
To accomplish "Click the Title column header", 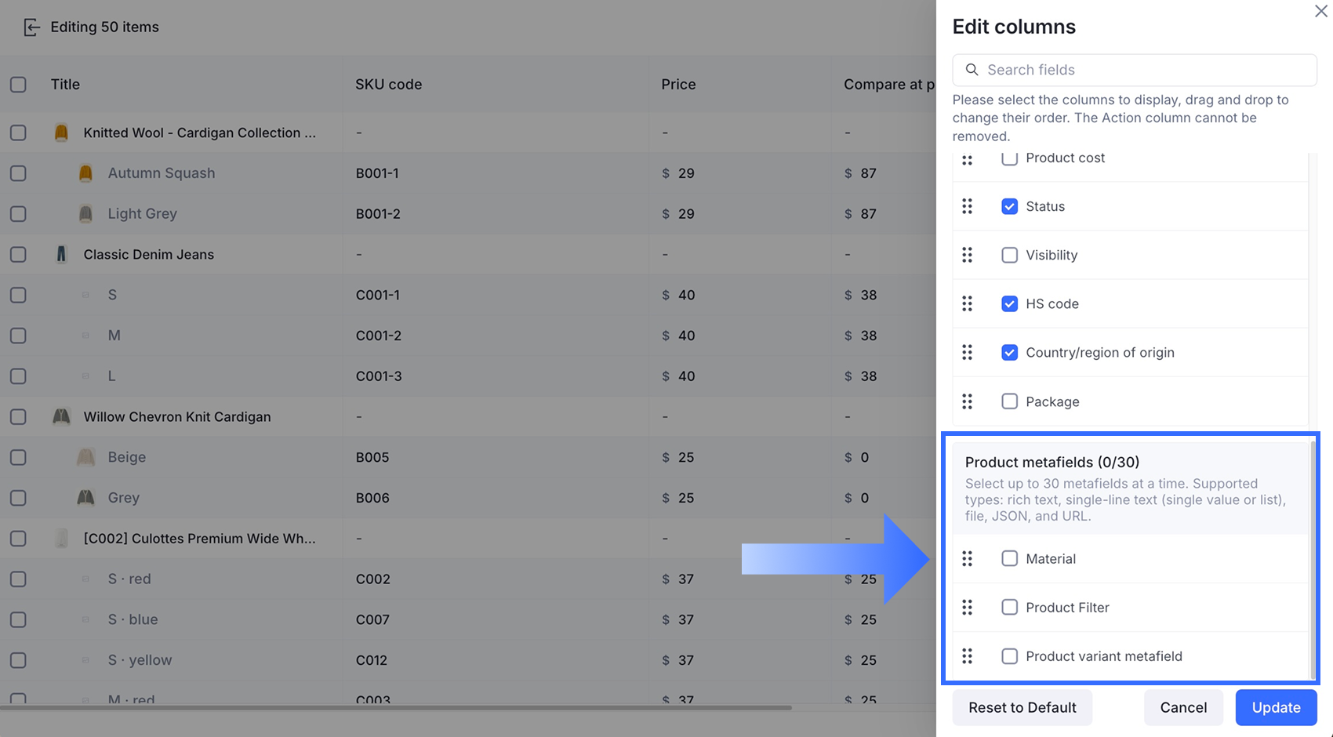I will 65,84.
